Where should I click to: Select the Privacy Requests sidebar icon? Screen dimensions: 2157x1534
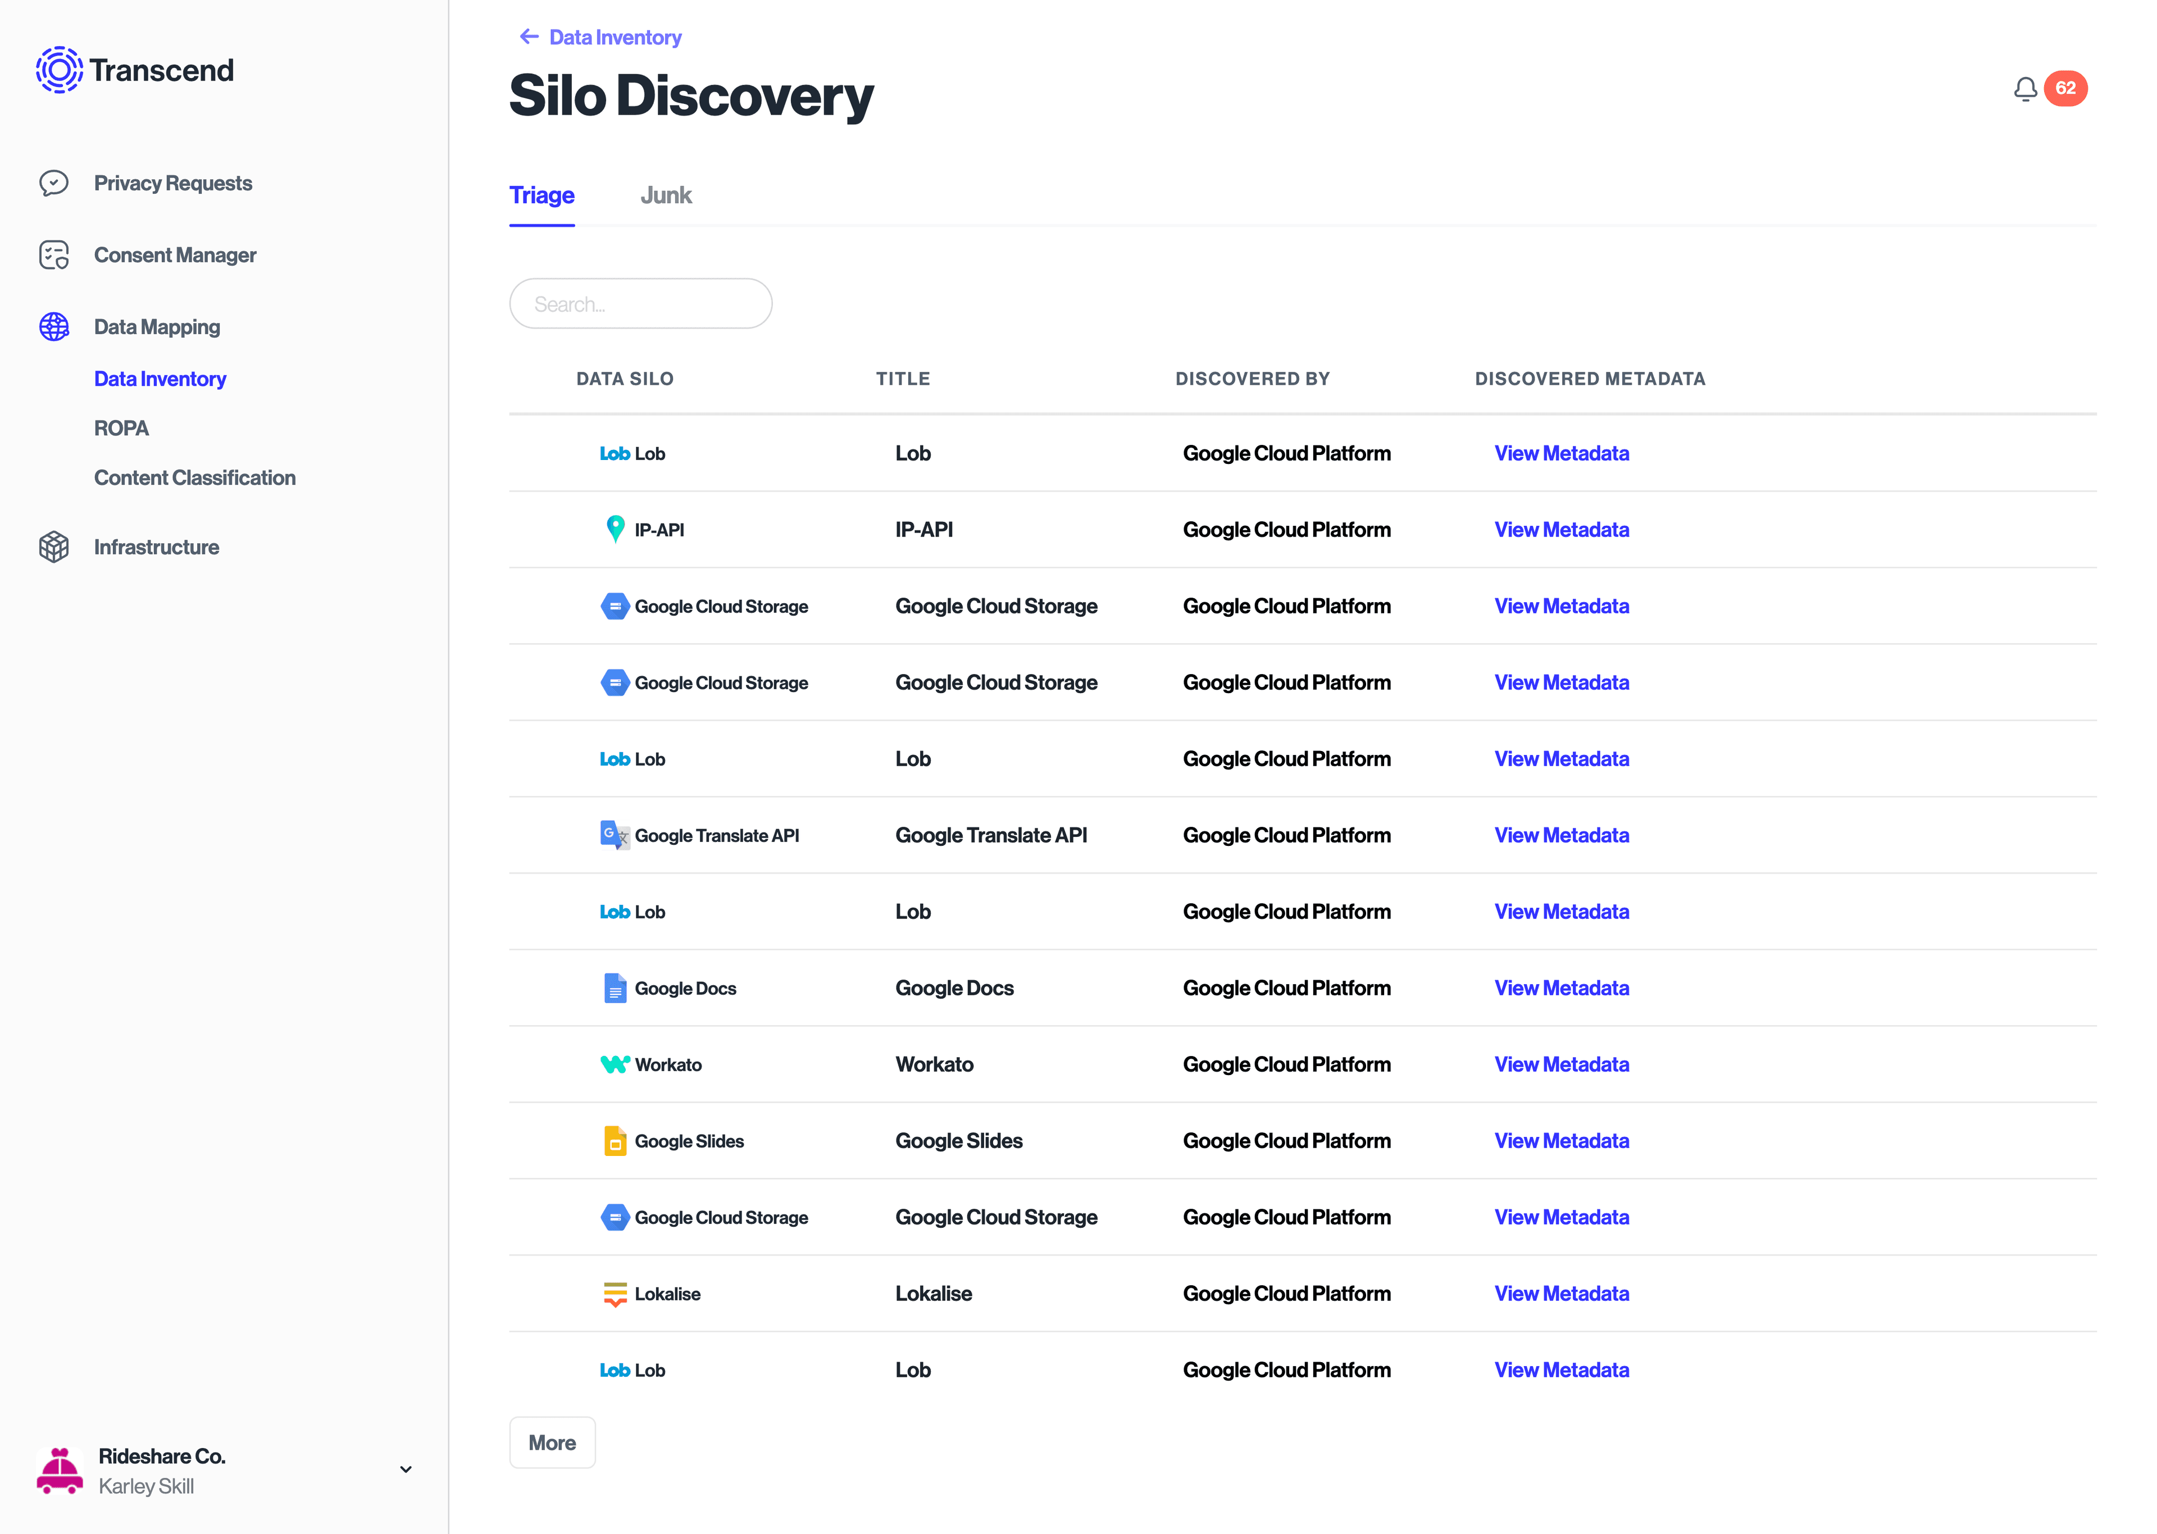coord(54,183)
